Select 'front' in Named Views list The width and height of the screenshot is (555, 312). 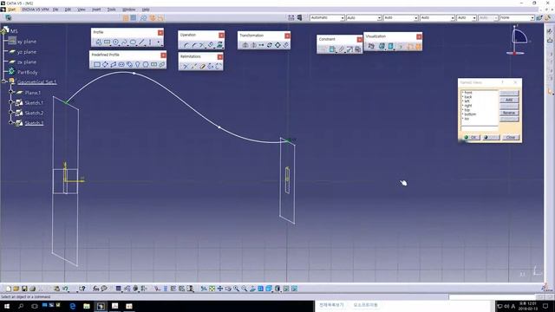point(467,93)
